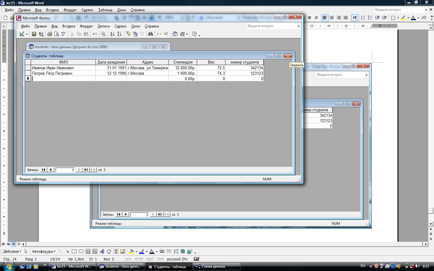
Task: Click the Undo icon in Access toolbar
Action: 95,34
